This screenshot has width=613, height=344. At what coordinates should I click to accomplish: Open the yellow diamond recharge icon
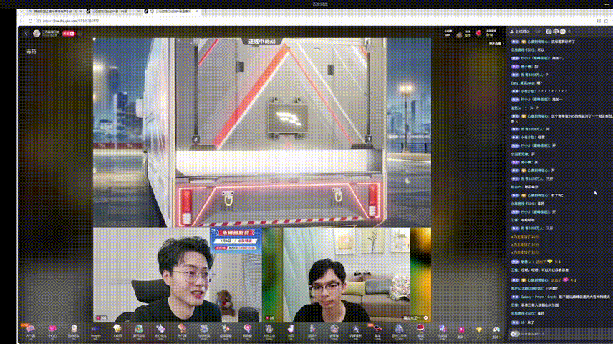pos(478,330)
